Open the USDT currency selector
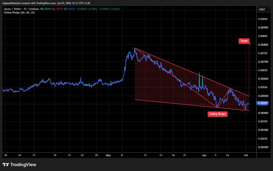The height and width of the screenshot is (171, 273). pyautogui.click(x=263, y=9)
